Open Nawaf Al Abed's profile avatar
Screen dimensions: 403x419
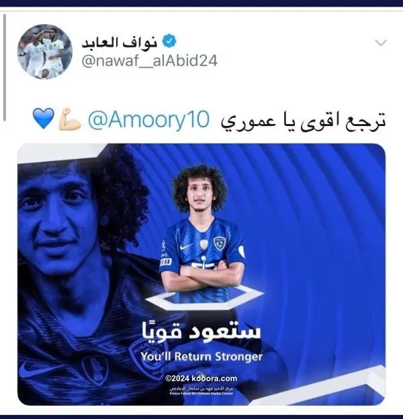(45, 52)
